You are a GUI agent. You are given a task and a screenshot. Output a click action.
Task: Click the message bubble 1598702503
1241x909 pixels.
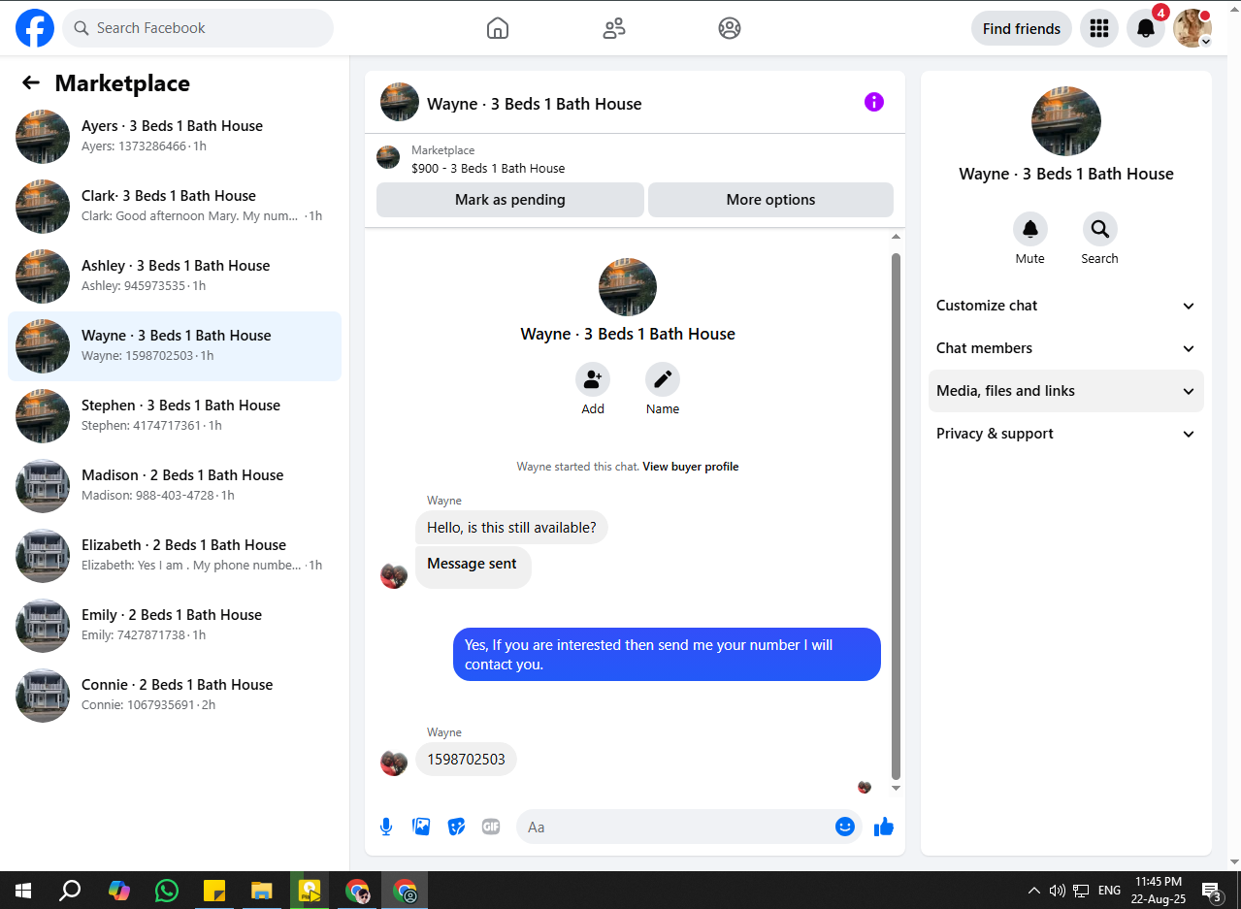(x=466, y=760)
